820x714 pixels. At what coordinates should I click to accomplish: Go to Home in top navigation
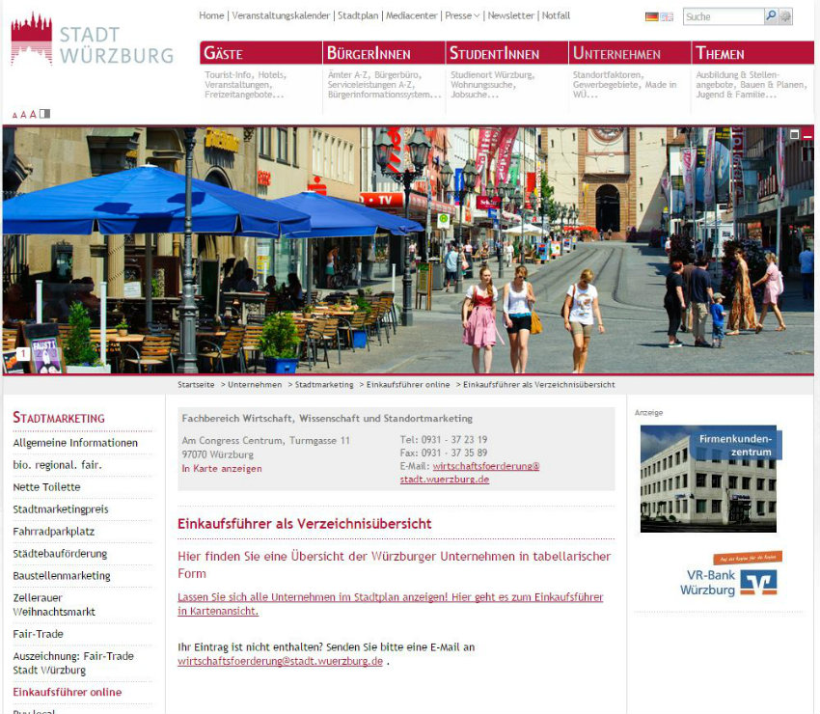pyautogui.click(x=211, y=15)
